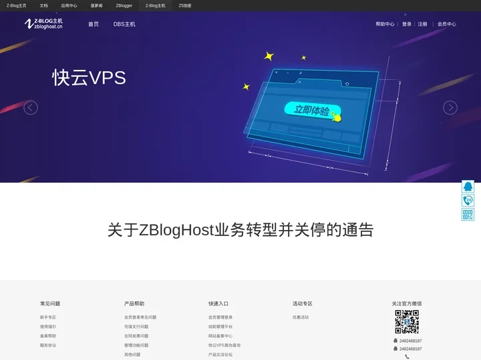Open 优惠活动 footer link
The height and width of the screenshot is (360, 481).
[301, 317]
